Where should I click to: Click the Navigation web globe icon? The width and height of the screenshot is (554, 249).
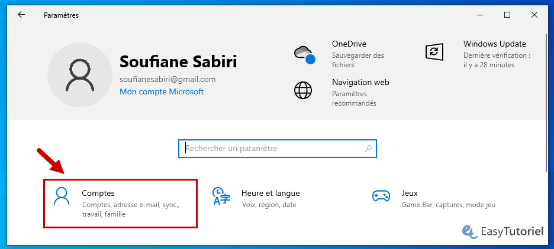tap(303, 90)
